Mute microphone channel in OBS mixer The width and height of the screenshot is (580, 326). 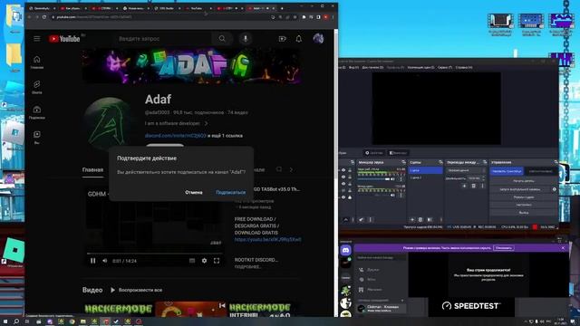tap(392, 196)
